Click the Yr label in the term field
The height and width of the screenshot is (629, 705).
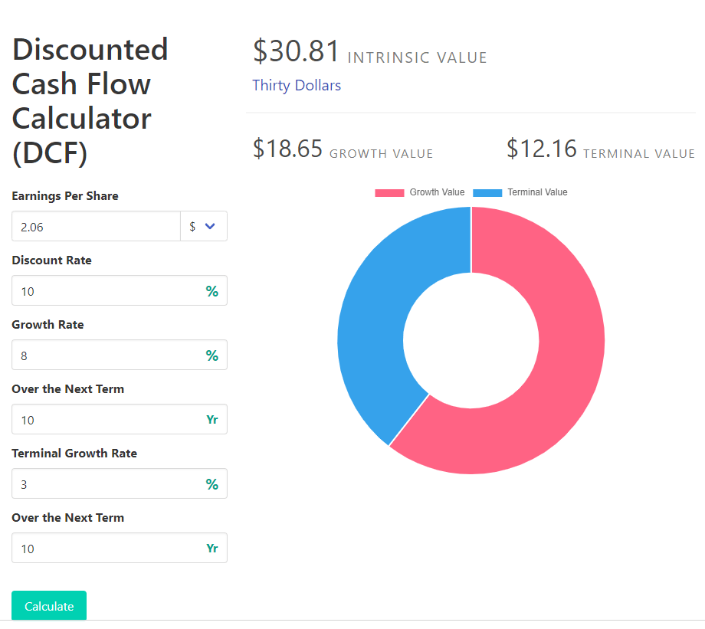click(212, 419)
